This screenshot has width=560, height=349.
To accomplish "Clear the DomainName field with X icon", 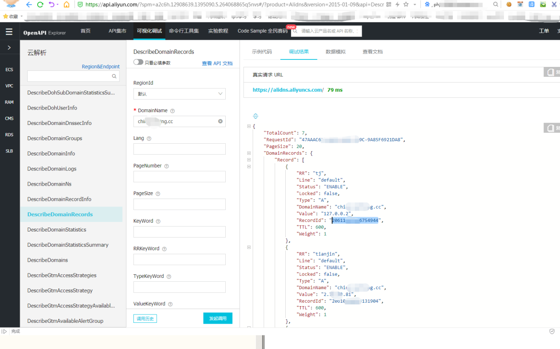I will point(220,121).
